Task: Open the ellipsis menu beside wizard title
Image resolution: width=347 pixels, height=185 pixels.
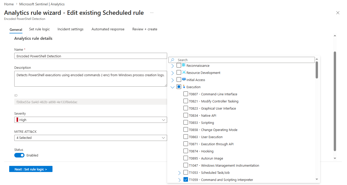Action: tap(152, 13)
